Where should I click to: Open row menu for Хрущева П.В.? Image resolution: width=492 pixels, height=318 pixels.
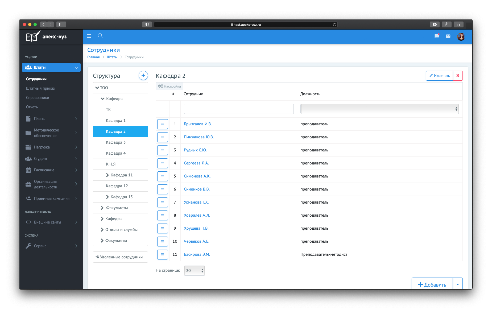click(x=162, y=228)
